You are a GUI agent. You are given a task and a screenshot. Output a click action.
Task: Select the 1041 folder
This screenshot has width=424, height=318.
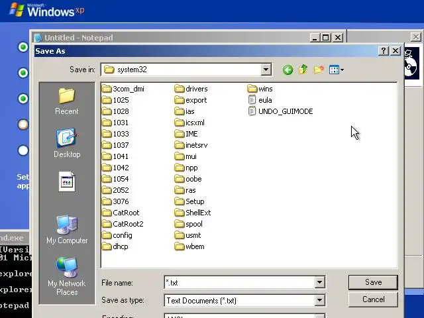[x=115, y=156]
